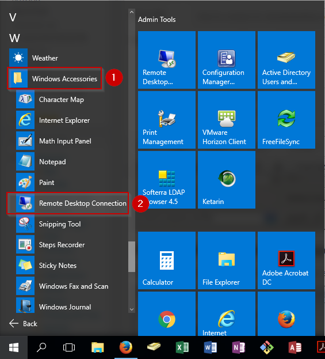Launch Word from the taskbar
The width and height of the screenshot is (325, 359).
211,347
